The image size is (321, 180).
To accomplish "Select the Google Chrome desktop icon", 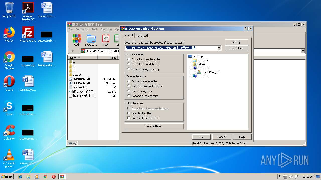I will click(9, 60).
